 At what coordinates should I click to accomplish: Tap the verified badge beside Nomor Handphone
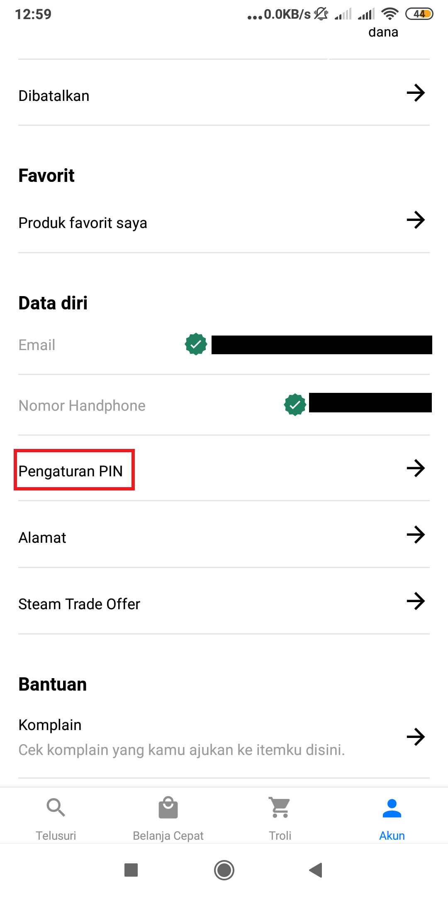(x=295, y=405)
